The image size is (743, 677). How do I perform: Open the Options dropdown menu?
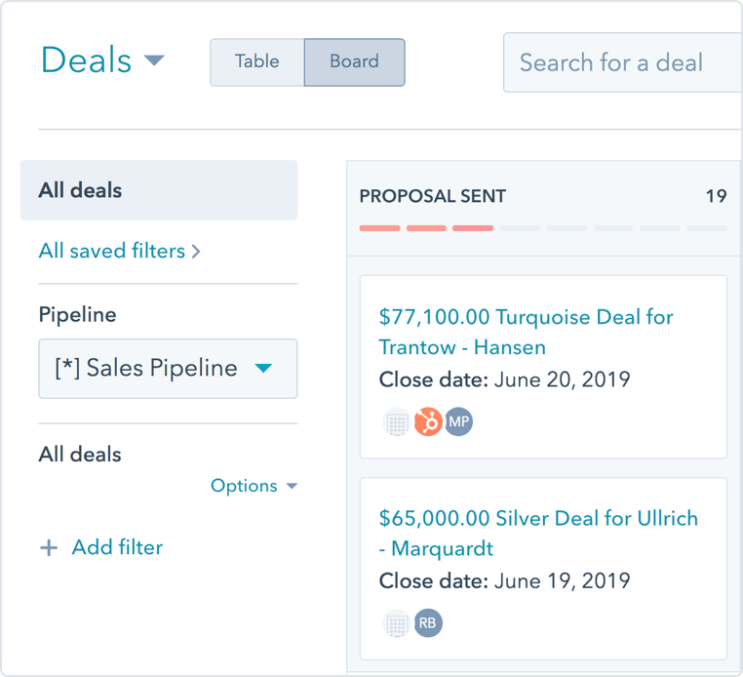coord(254,486)
